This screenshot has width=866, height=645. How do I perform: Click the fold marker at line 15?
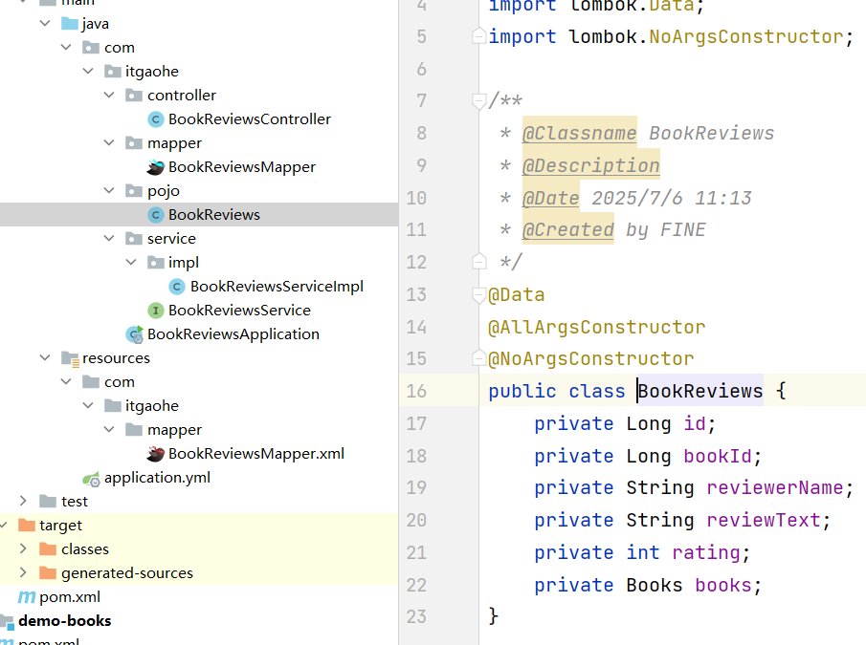click(478, 359)
